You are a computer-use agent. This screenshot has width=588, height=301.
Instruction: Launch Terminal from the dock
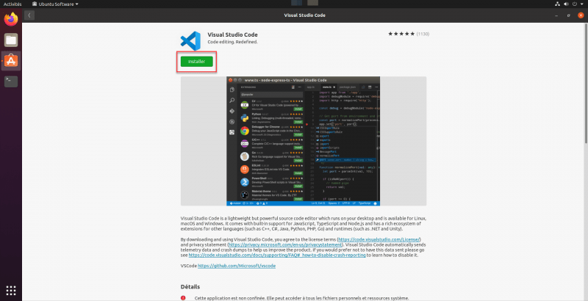(11, 81)
